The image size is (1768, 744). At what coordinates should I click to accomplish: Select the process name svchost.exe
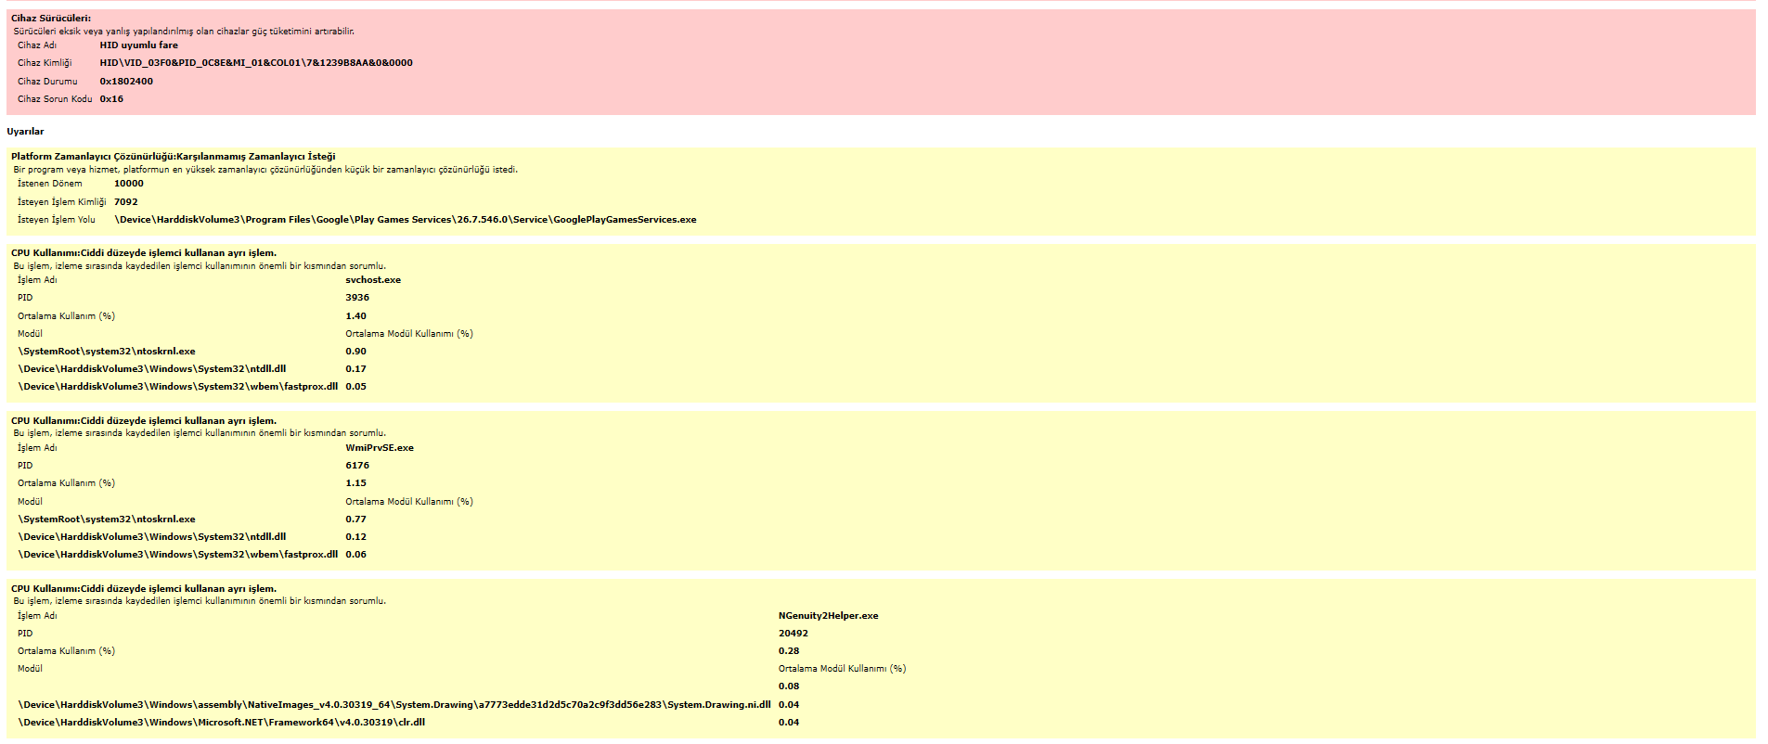pos(373,279)
